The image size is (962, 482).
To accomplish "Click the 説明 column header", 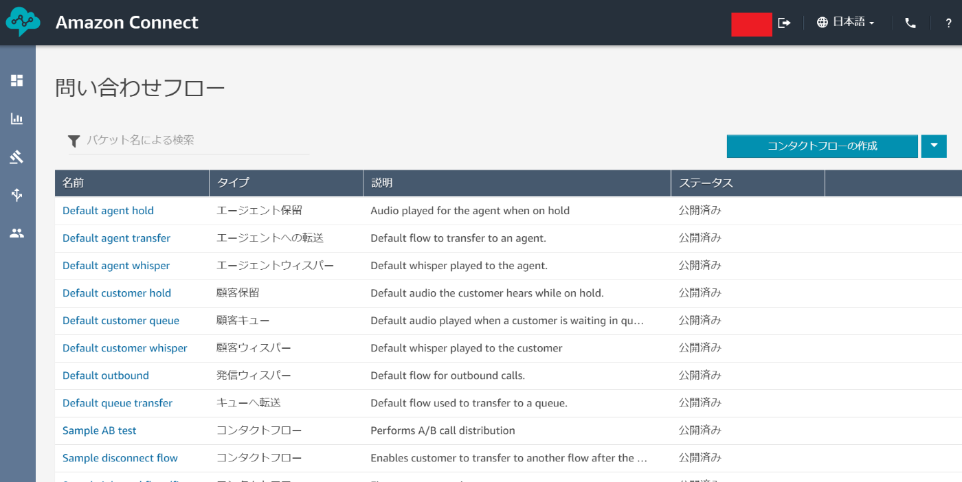I will 517,183.
